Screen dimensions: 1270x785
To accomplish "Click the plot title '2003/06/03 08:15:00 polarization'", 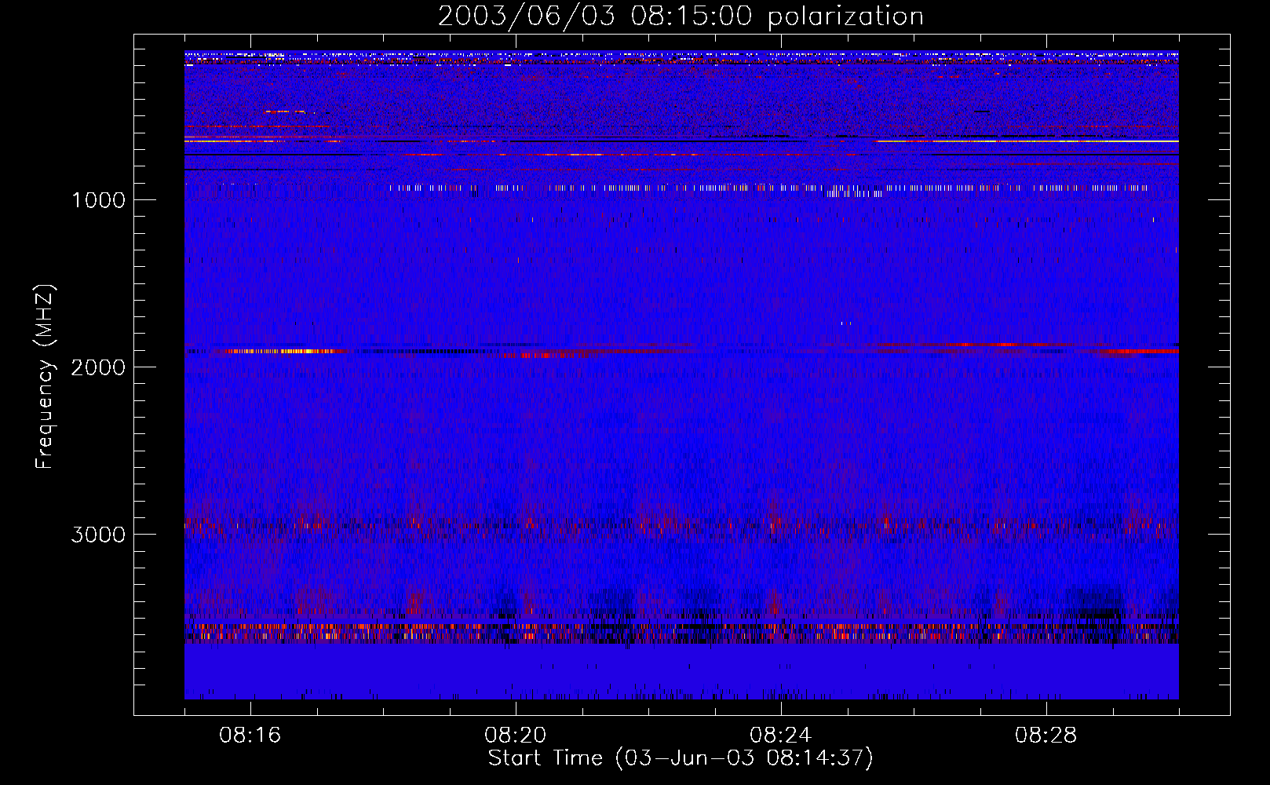I will 681,16.
